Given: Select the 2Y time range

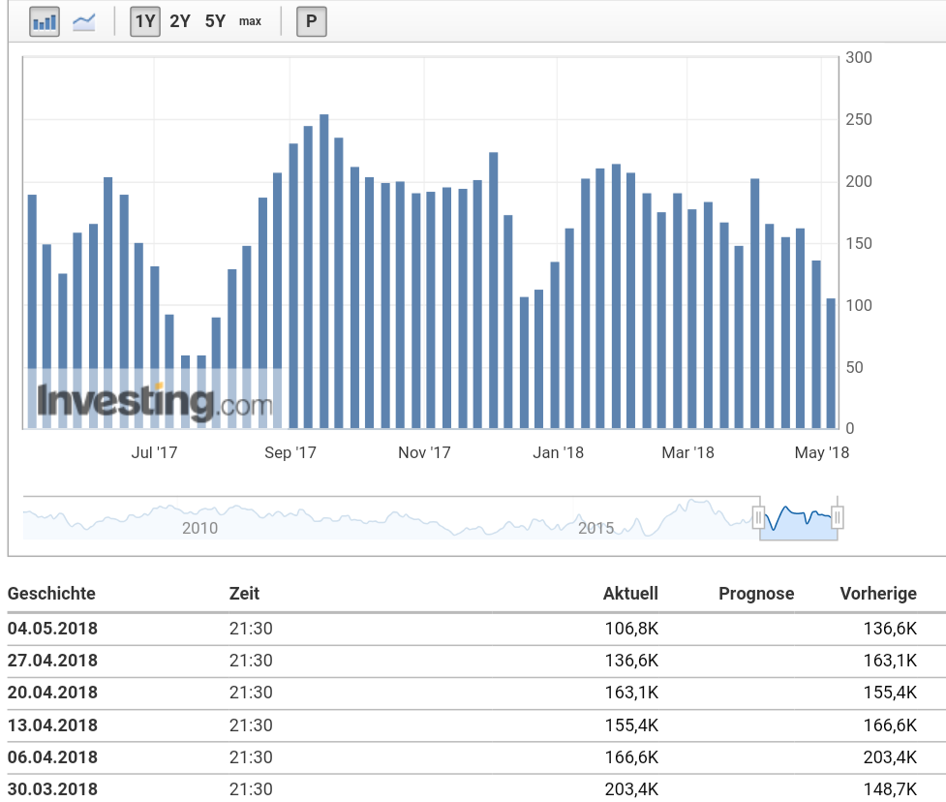Looking at the screenshot, I should [x=180, y=21].
